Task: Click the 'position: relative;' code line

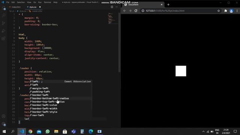Action: (38, 72)
